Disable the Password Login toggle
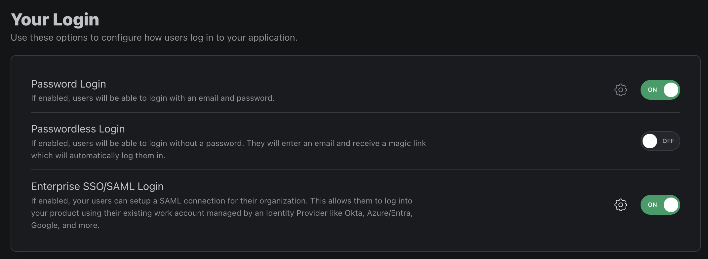This screenshot has height=259, width=708. (x=660, y=90)
